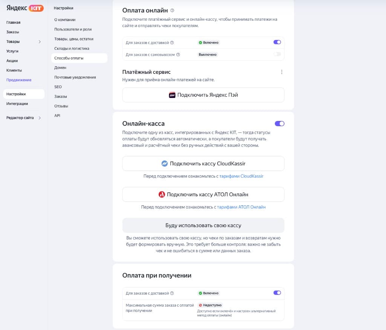Click the Выключено status label
Image resolution: width=386 pixels, height=330 pixels.
pos(208,55)
